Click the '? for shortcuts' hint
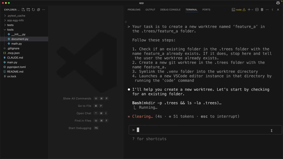Viewport: 283px width, 159px height. pyautogui.click(x=149, y=139)
